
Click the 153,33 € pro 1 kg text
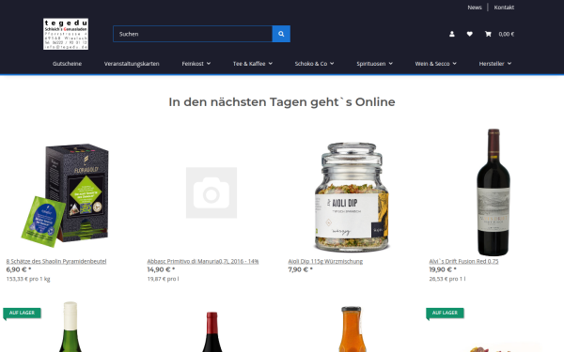coord(28,279)
